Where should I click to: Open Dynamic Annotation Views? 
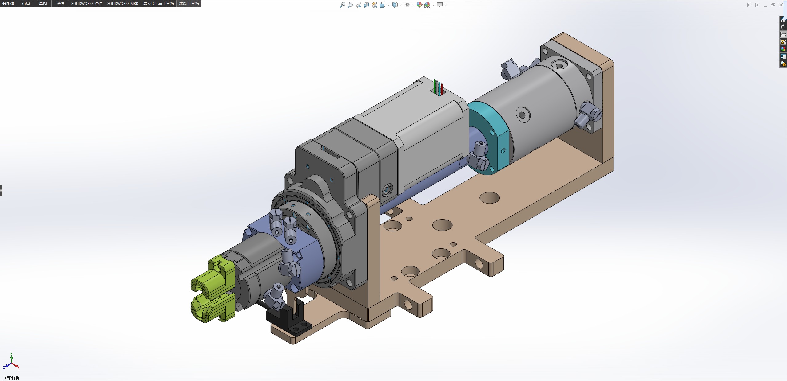(x=374, y=5)
